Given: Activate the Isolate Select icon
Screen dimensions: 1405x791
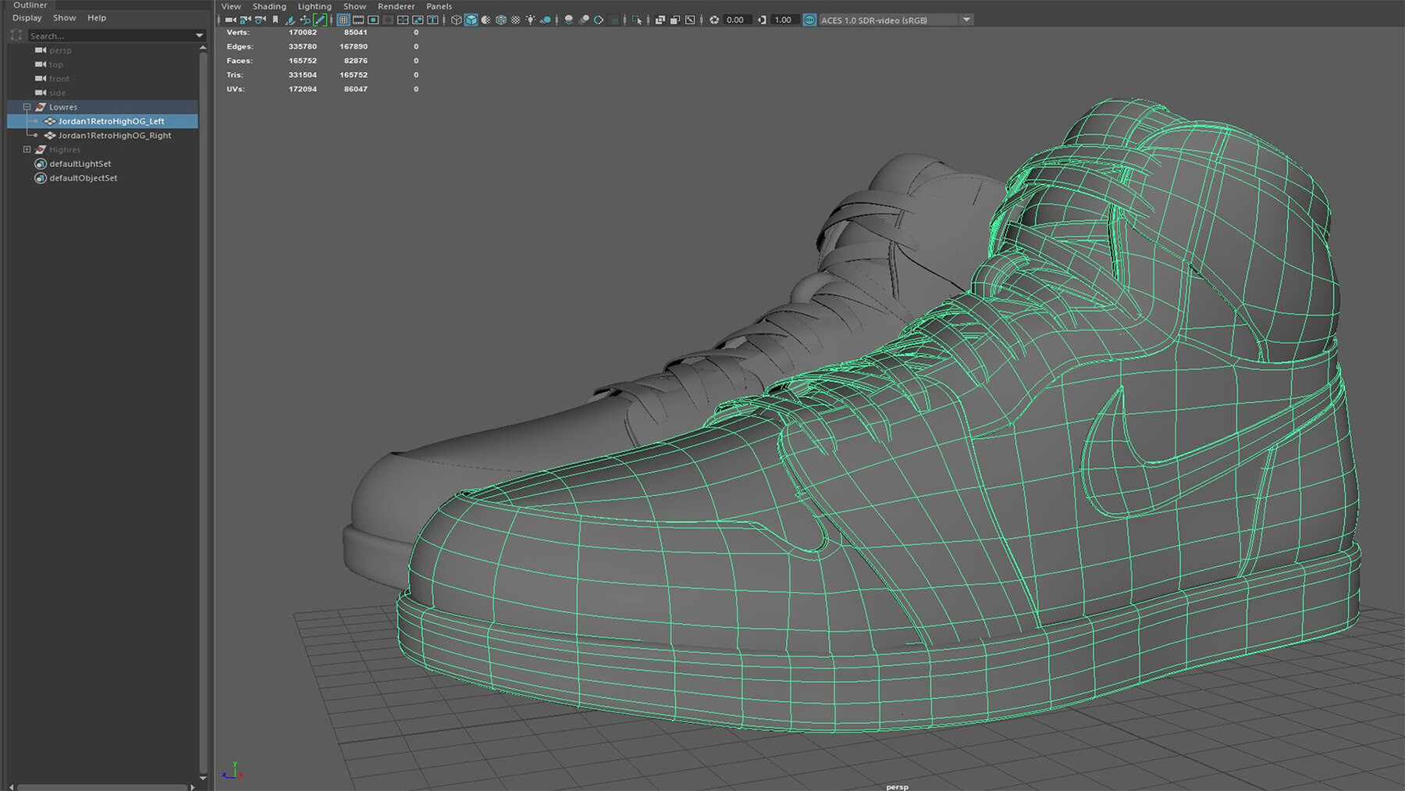Looking at the screenshot, I should 637,20.
